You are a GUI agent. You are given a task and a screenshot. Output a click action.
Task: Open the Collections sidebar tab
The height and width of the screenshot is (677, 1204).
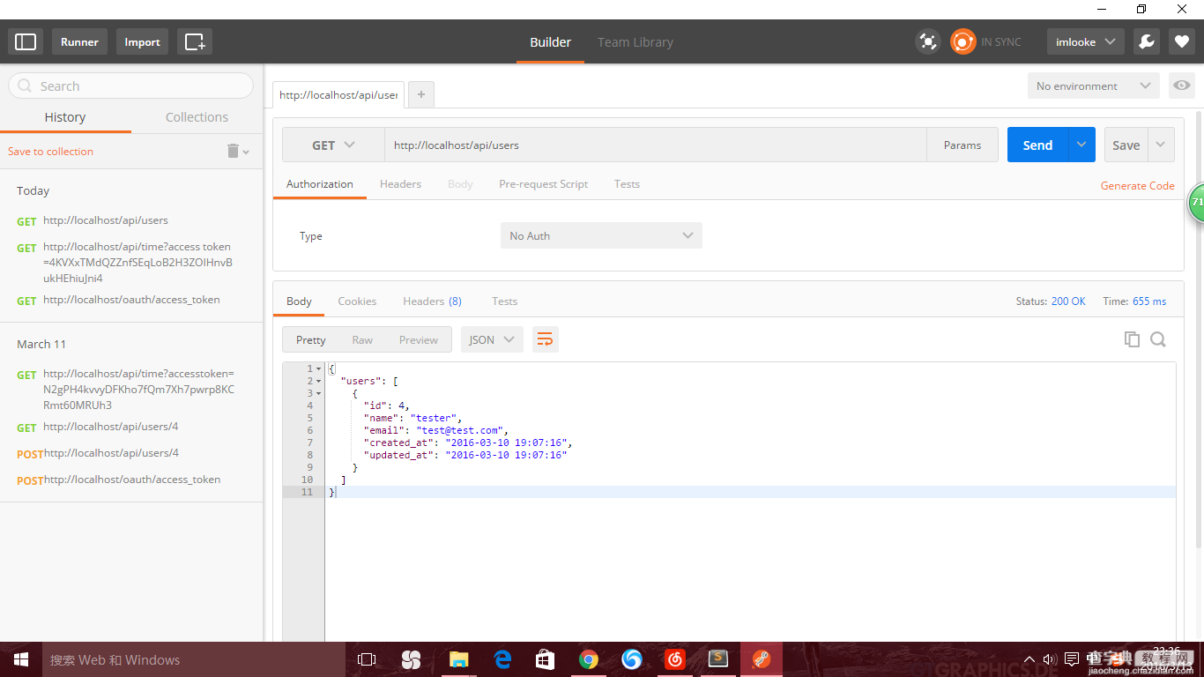click(x=197, y=117)
